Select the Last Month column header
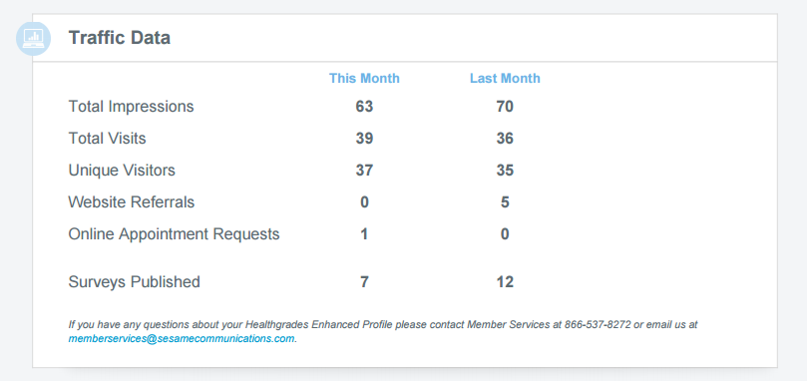Image resolution: width=807 pixels, height=381 pixels. coord(505,78)
